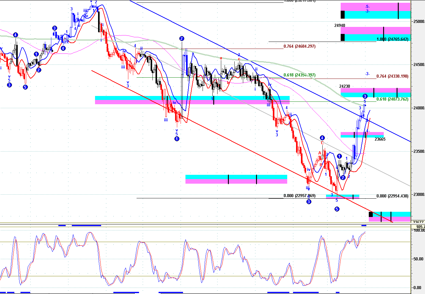This screenshot has width=425, height=294.
Task: Click black square handle beside the 24940 zone
Action: 343,37
